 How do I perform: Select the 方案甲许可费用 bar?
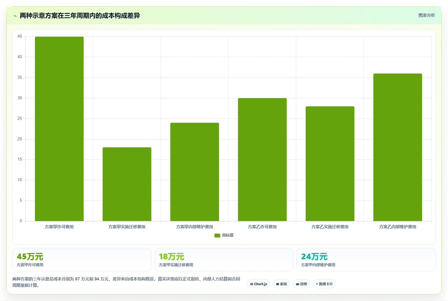[59, 129]
